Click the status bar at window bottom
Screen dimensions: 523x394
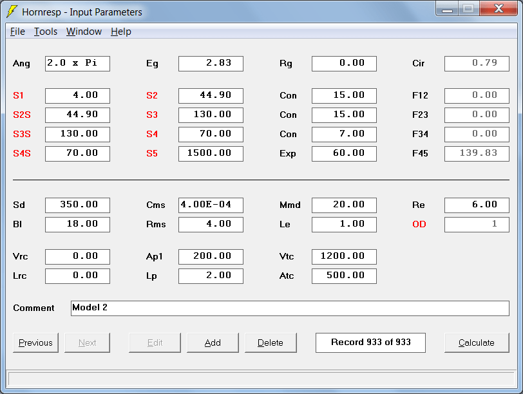tap(261, 379)
